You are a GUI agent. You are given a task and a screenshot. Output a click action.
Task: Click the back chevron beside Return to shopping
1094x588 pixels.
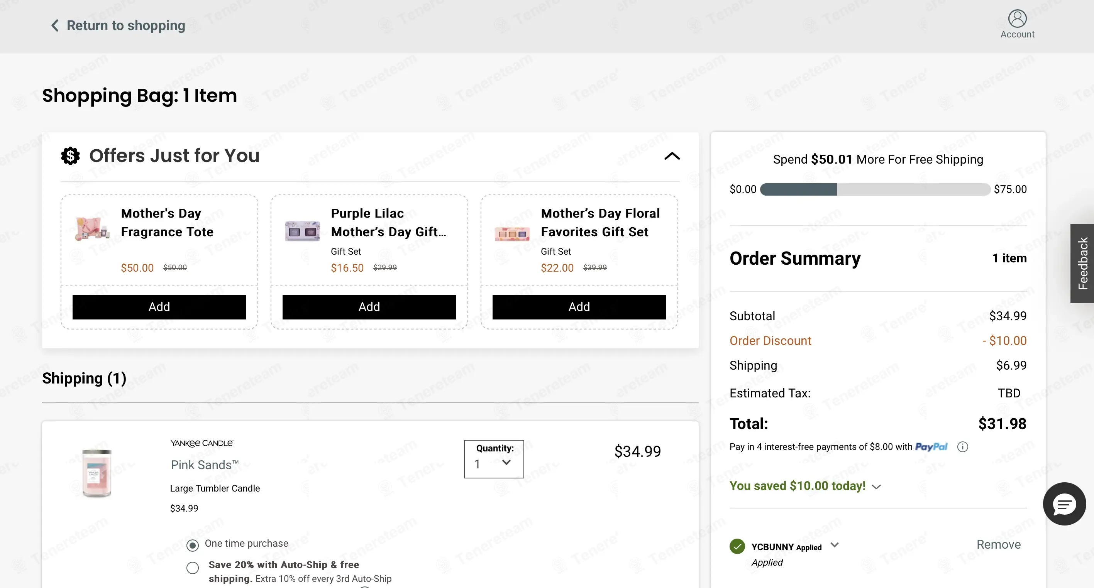55,25
